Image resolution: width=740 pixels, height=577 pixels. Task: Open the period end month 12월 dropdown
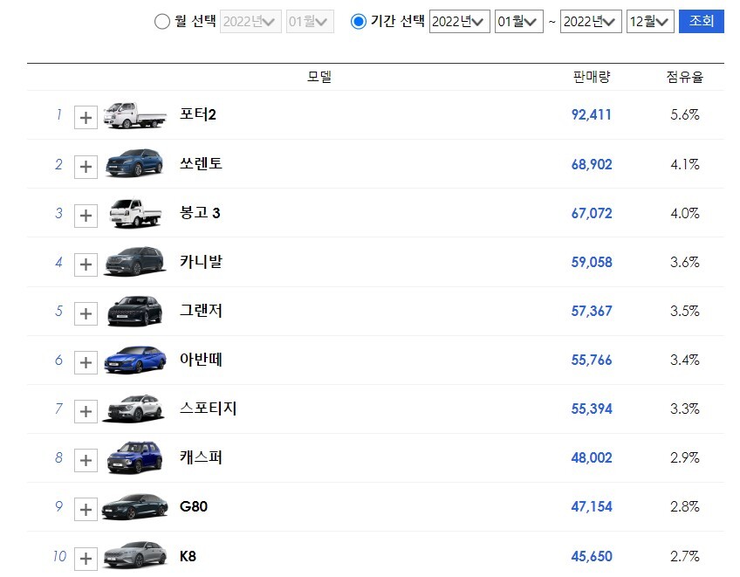tap(650, 22)
